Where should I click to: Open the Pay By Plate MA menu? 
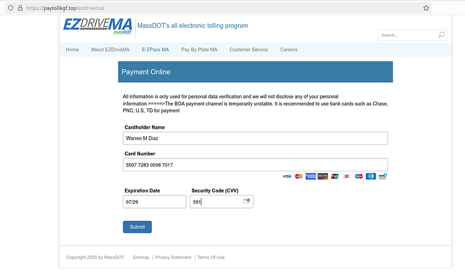tap(199, 49)
